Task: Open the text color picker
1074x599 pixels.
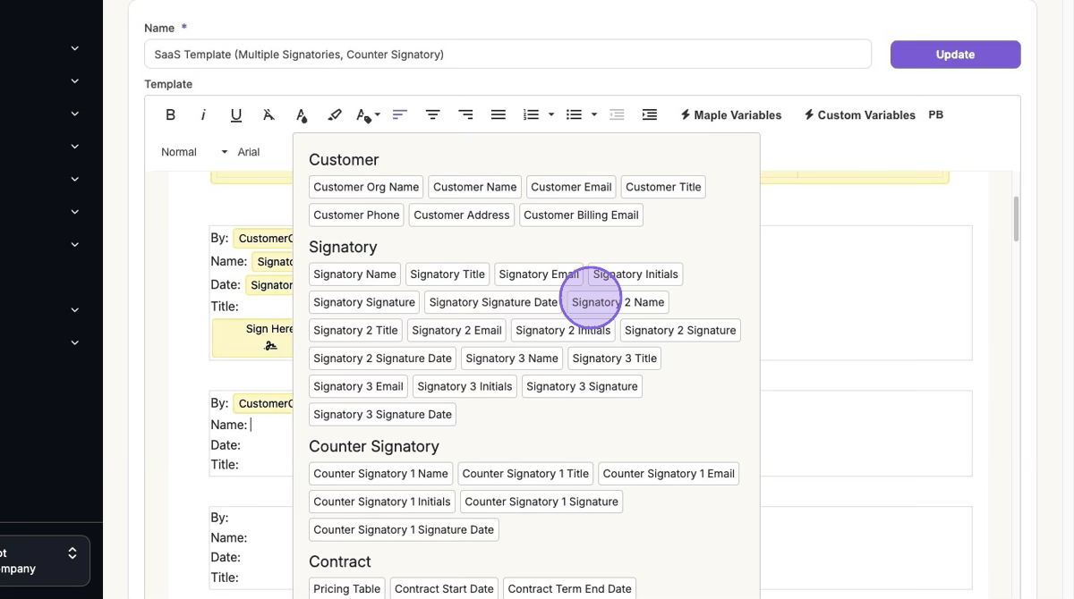Action: [x=302, y=114]
